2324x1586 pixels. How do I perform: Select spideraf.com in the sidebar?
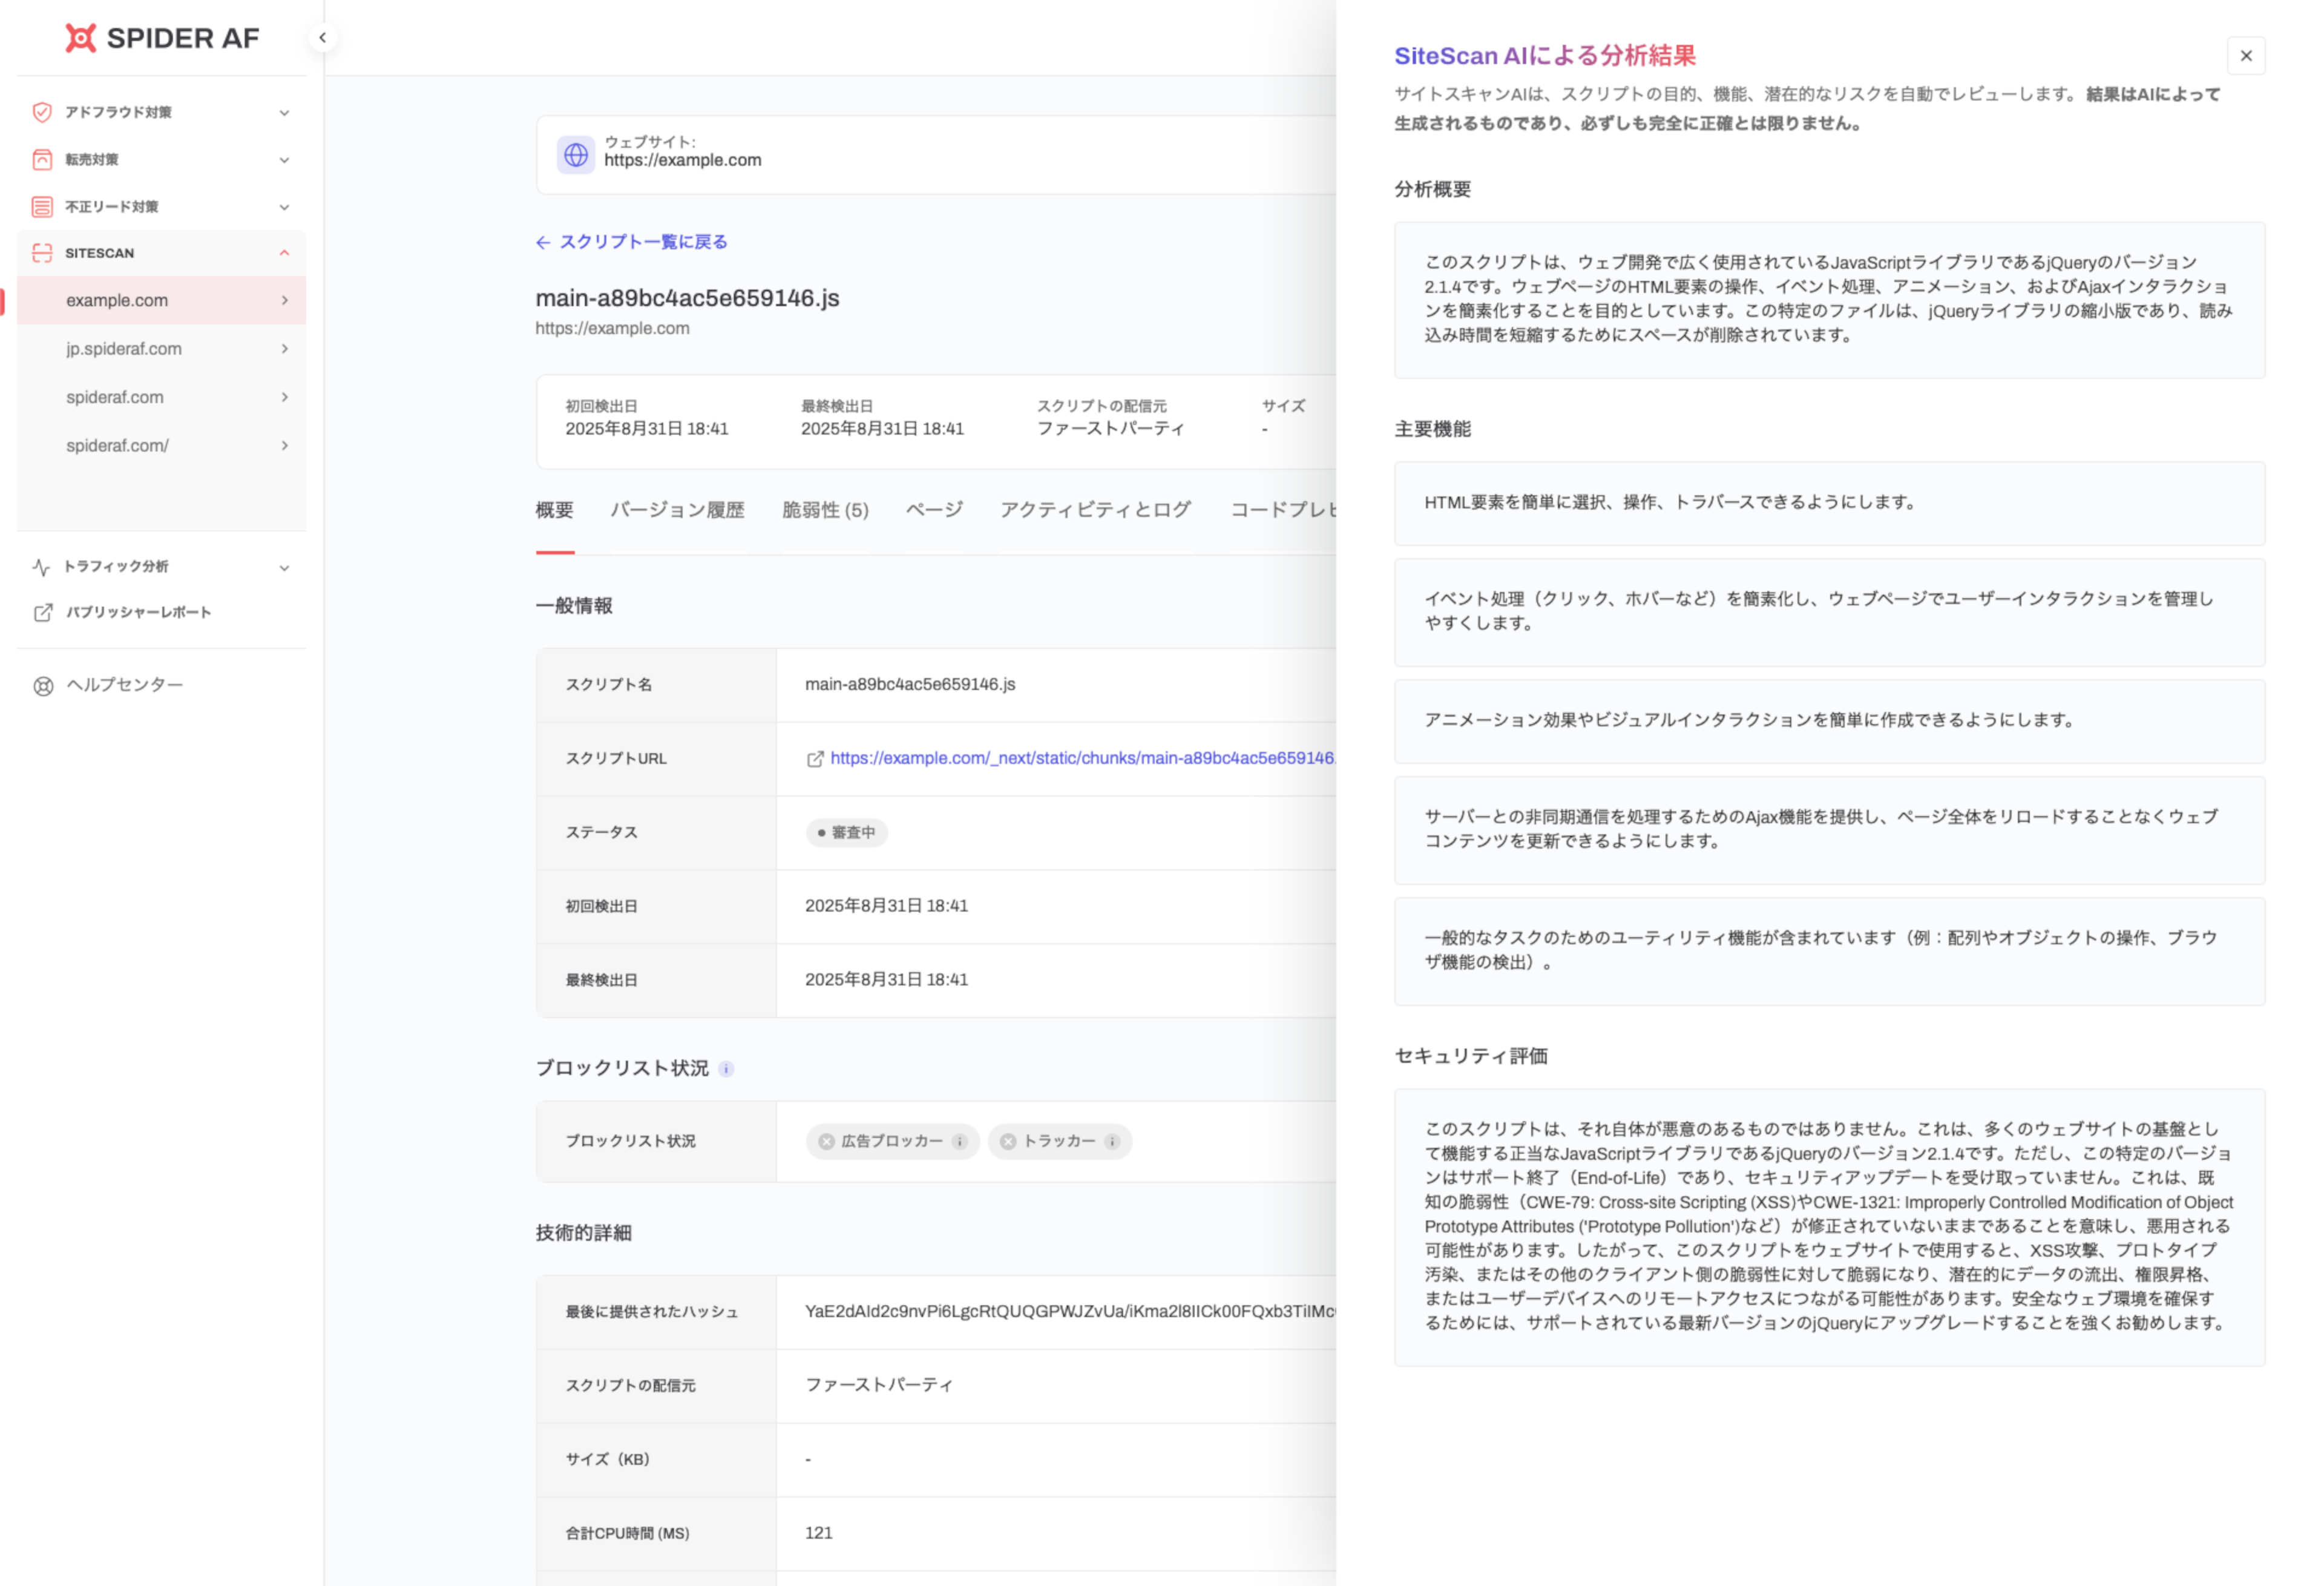coord(161,397)
